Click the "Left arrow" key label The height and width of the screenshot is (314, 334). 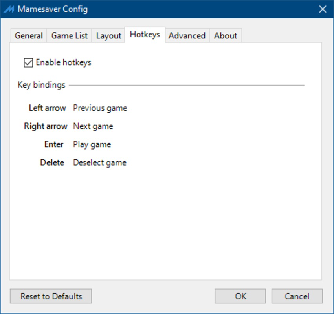(x=47, y=108)
